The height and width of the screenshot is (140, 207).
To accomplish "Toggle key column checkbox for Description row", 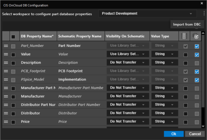I will click(x=186, y=63).
